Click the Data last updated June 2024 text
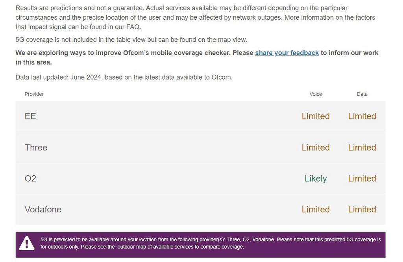 (x=124, y=77)
